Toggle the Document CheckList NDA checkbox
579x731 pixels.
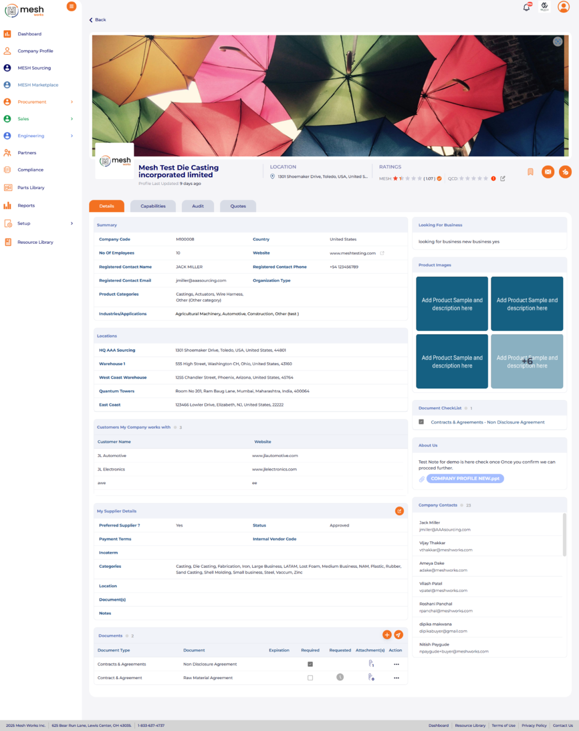point(421,422)
